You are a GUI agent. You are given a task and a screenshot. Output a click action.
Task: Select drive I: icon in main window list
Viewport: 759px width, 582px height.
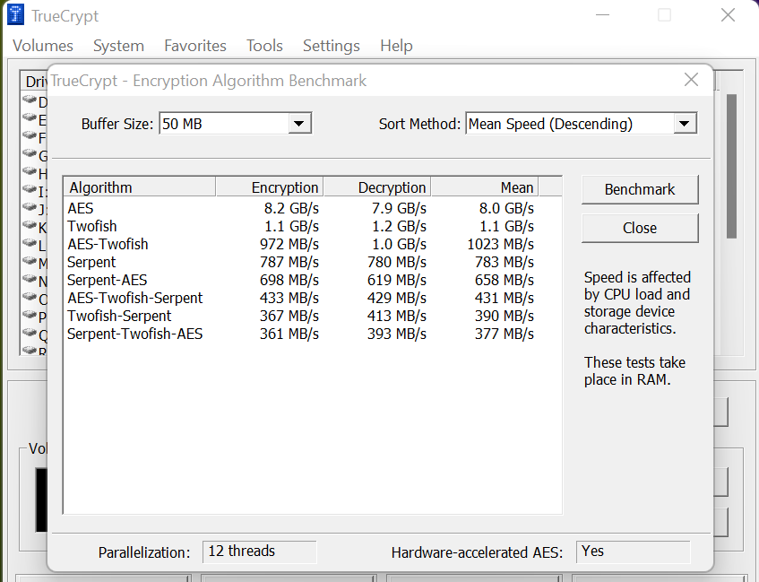30,190
